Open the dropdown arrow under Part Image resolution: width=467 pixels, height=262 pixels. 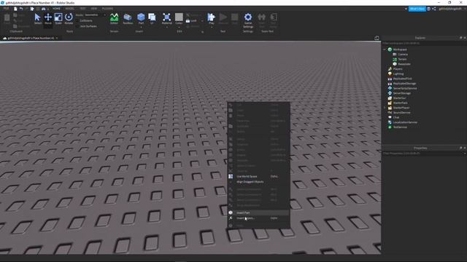click(x=141, y=28)
